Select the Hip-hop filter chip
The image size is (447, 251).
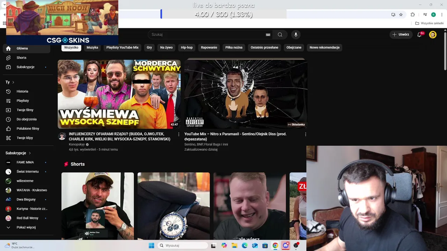(x=187, y=47)
